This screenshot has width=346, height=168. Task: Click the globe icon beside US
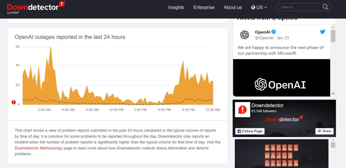click(x=253, y=7)
